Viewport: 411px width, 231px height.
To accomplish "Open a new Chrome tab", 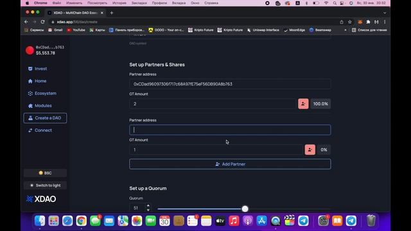I will [112, 13].
